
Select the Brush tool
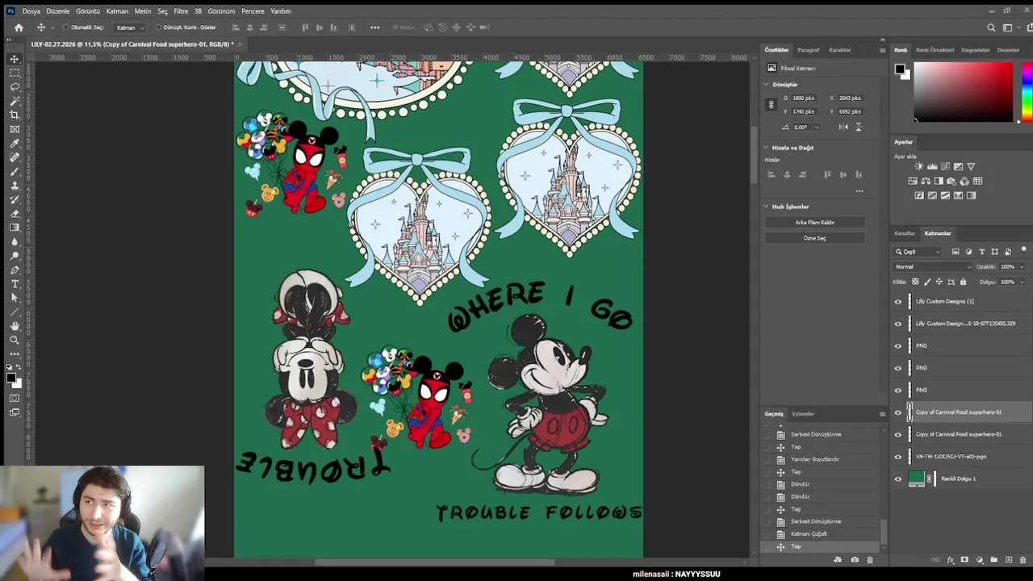tap(15, 171)
